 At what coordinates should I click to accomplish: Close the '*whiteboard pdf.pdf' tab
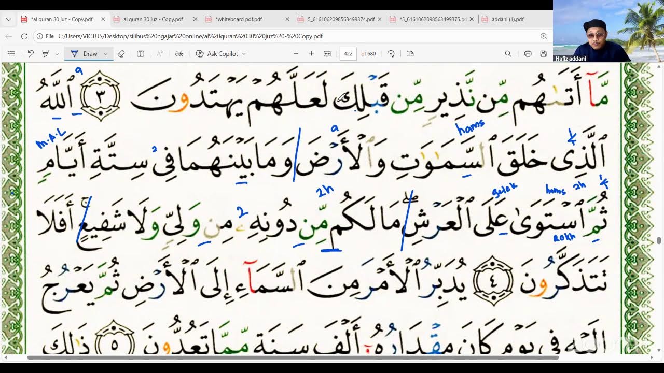click(x=288, y=19)
